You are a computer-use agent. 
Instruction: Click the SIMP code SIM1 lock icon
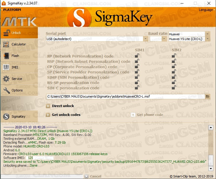(137, 77)
